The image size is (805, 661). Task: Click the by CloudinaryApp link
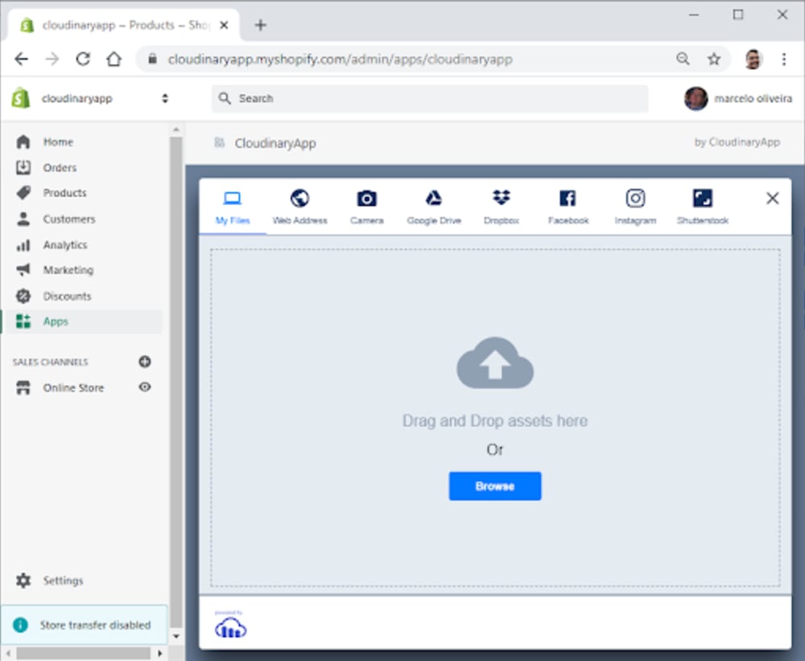(737, 142)
